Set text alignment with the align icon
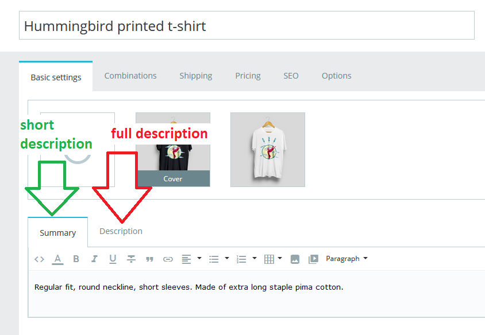Image resolution: width=485 pixels, height=335 pixels. tap(186, 259)
